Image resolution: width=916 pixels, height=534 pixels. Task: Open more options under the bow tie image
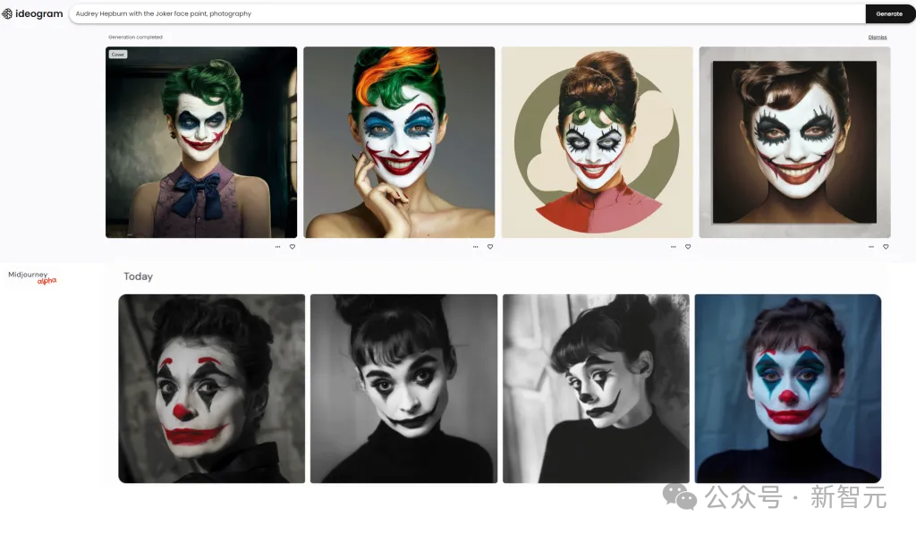point(277,247)
